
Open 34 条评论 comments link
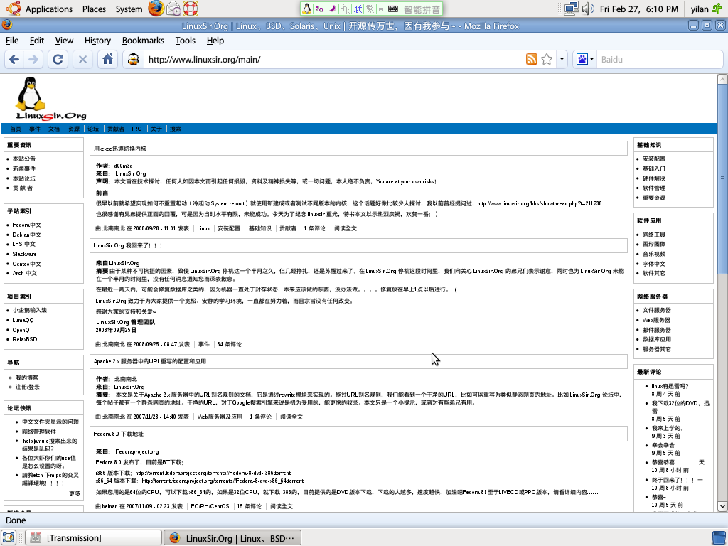pos(230,344)
